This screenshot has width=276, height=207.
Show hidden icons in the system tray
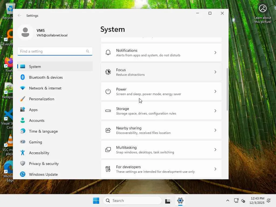[x=228, y=201]
